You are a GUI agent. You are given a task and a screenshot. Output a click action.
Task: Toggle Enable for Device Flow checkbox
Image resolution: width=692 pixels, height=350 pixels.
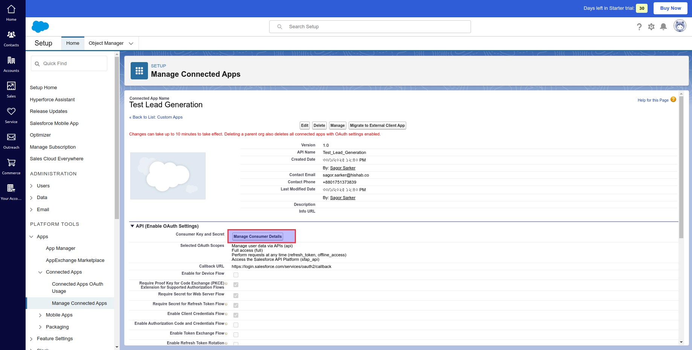[x=236, y=275]
